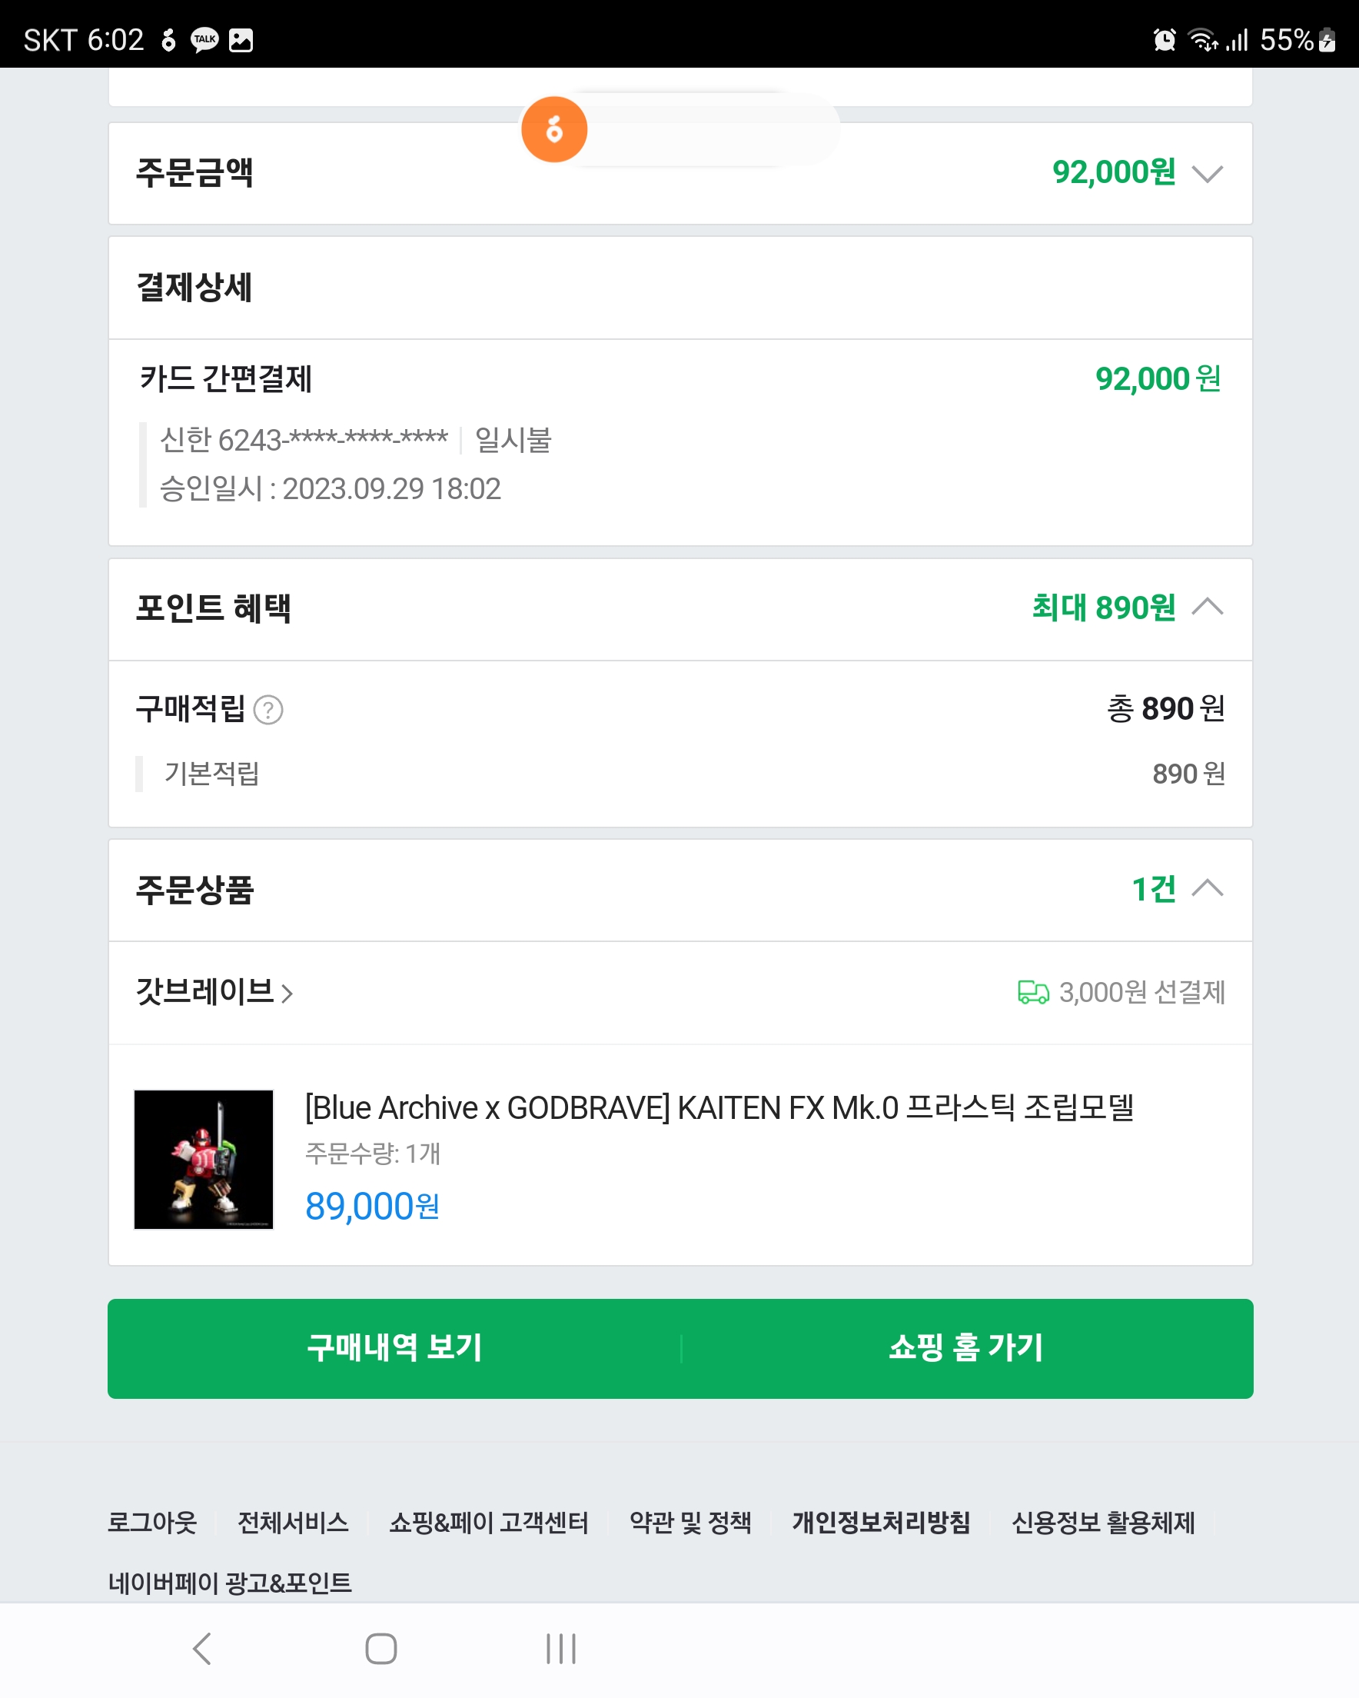Tap the orange floating bubble icon
The height and width of the screenshot is (1698, 1359).
[x=553, y=129]
